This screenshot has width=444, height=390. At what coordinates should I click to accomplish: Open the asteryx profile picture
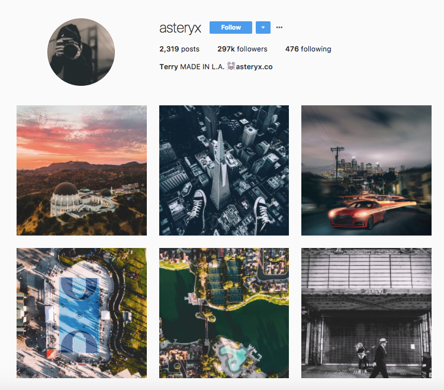81,52
